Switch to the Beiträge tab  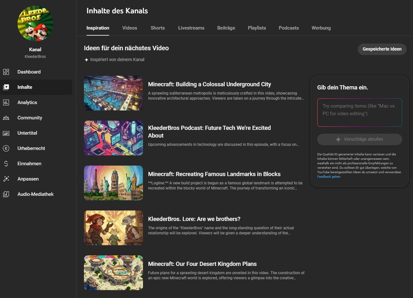coord(226,28)
